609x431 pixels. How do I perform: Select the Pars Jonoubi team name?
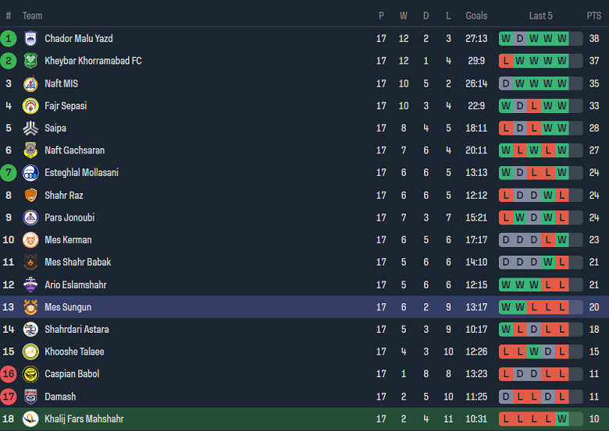(69, 217)
